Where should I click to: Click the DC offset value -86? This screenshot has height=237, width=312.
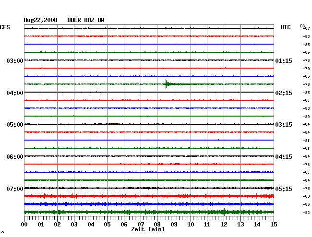306,52
